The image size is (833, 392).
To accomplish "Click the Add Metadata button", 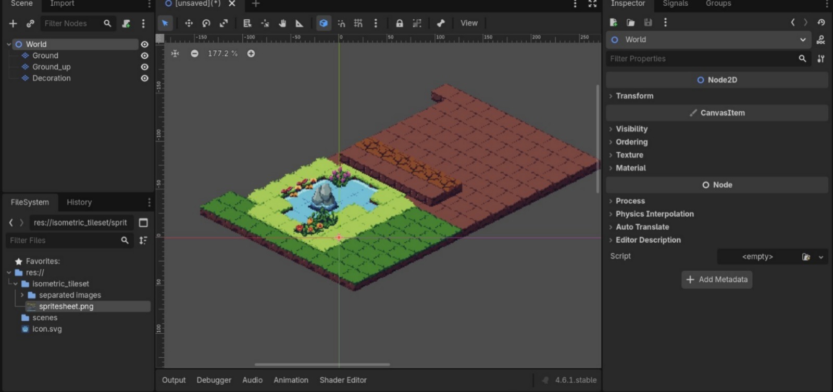I will (x=717, y=280).
